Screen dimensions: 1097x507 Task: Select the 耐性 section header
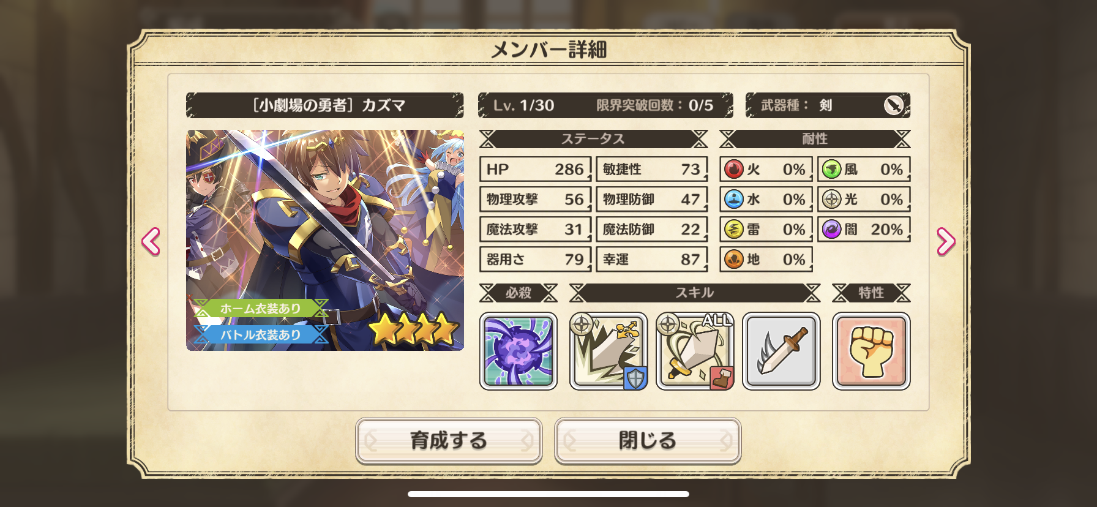(x=815, y=139)
